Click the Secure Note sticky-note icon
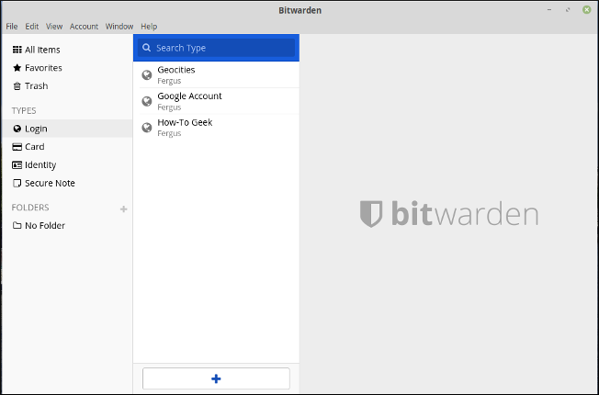Screen dimensions: 599x395 [x=17, y=184]
